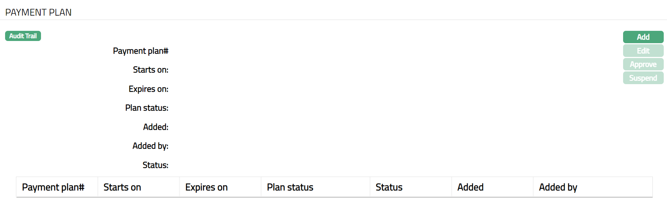
Task: Hit the Suspend button
Action: pos(643,78)
